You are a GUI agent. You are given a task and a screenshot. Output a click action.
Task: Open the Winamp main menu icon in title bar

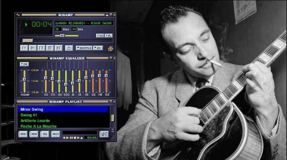click(x=18, y=15)
